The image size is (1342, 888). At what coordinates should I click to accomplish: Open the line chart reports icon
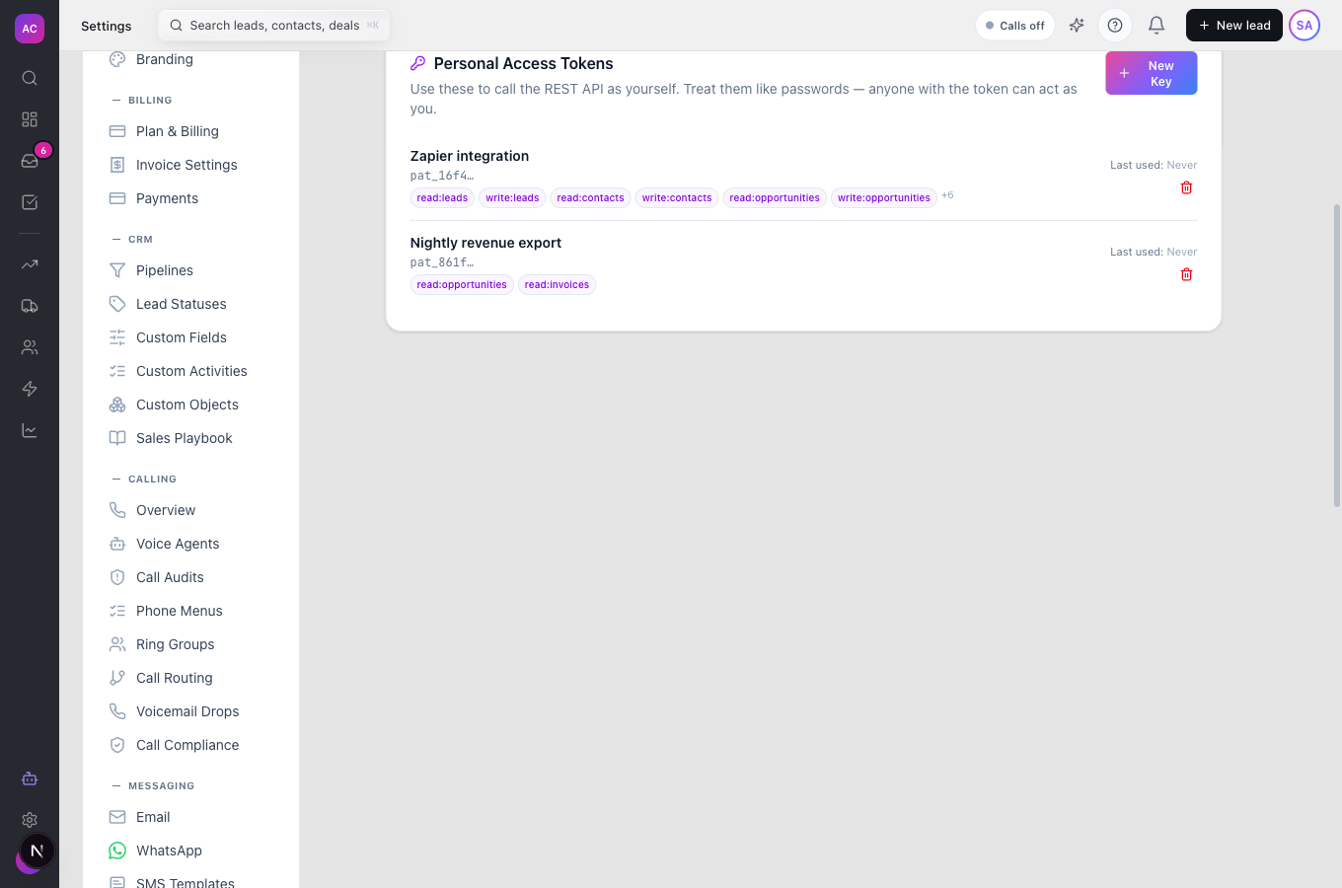(x=30, y=430)
